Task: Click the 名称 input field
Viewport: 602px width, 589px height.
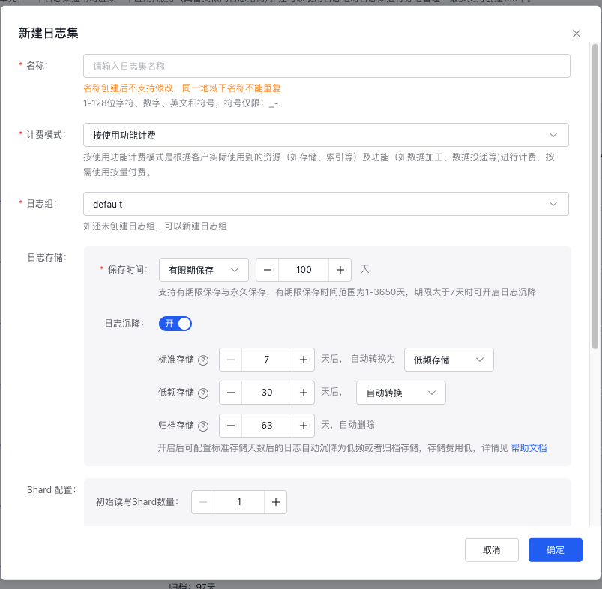Action: 327,66
